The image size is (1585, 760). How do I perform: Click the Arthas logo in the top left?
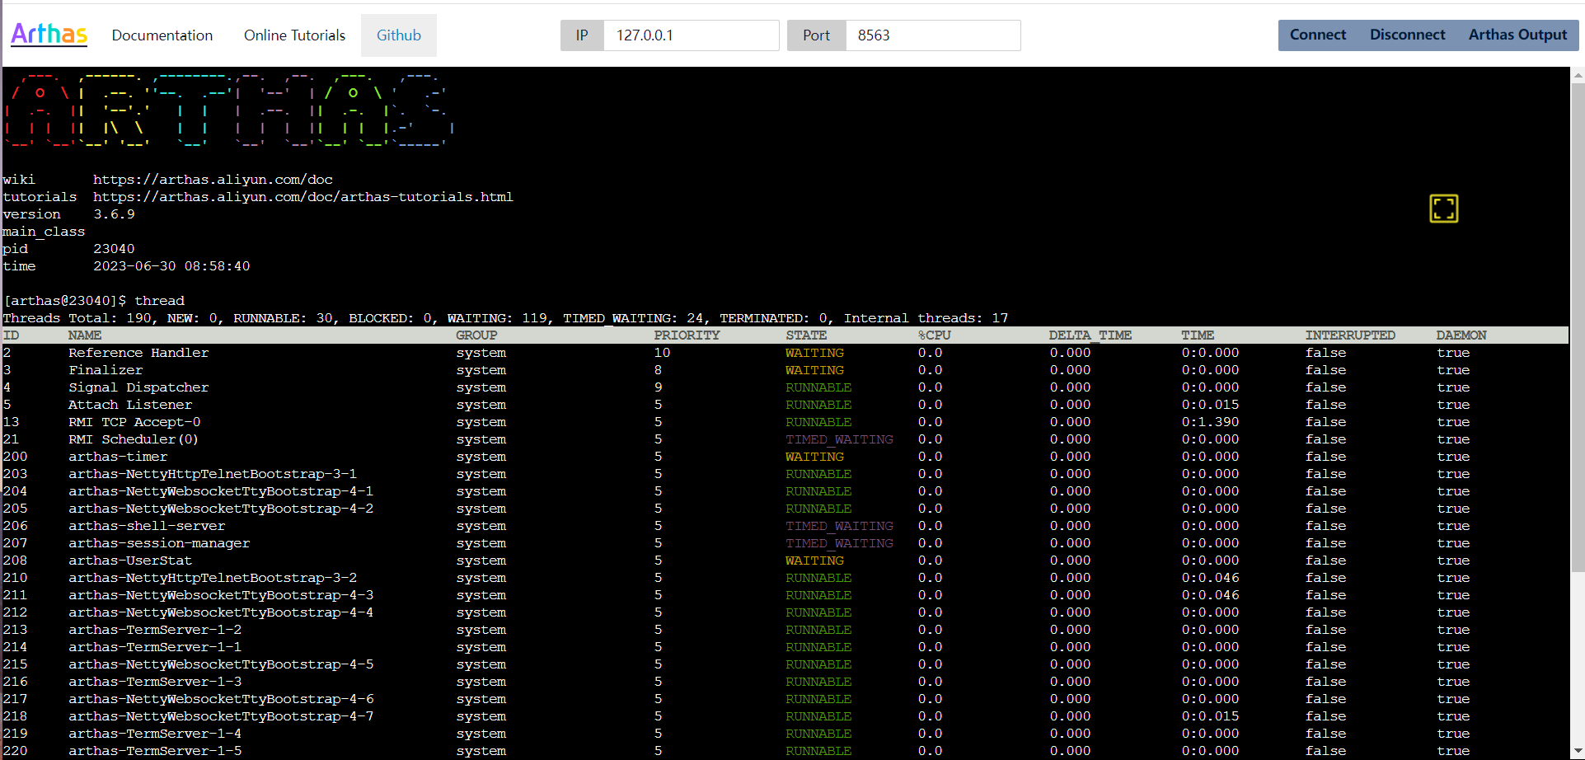coord(48,34)
